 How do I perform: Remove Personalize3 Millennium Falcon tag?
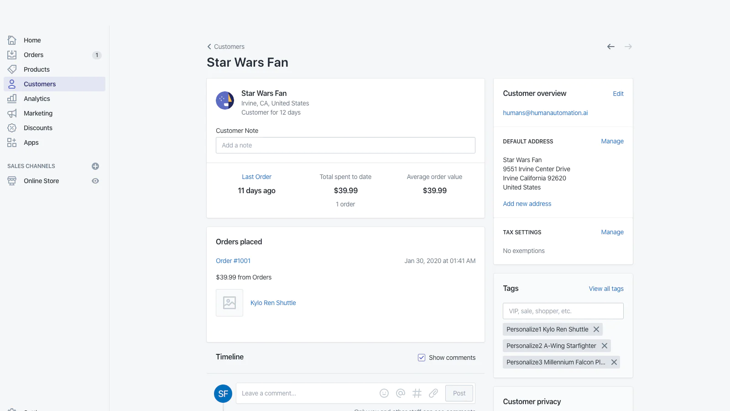click(x=614, y=362)
